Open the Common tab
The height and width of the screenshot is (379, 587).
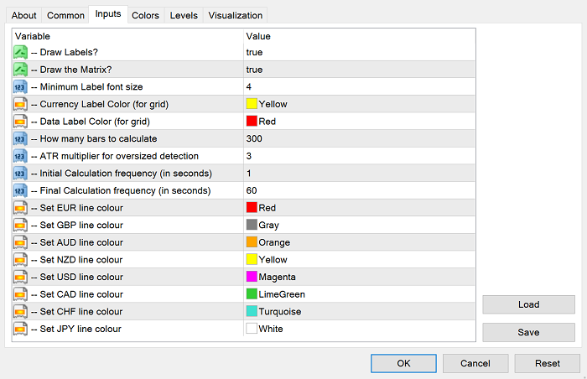[65, 15]
